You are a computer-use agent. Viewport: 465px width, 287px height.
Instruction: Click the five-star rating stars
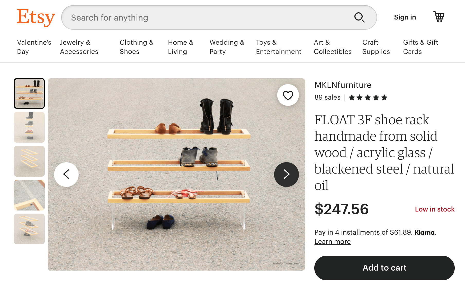367,98
